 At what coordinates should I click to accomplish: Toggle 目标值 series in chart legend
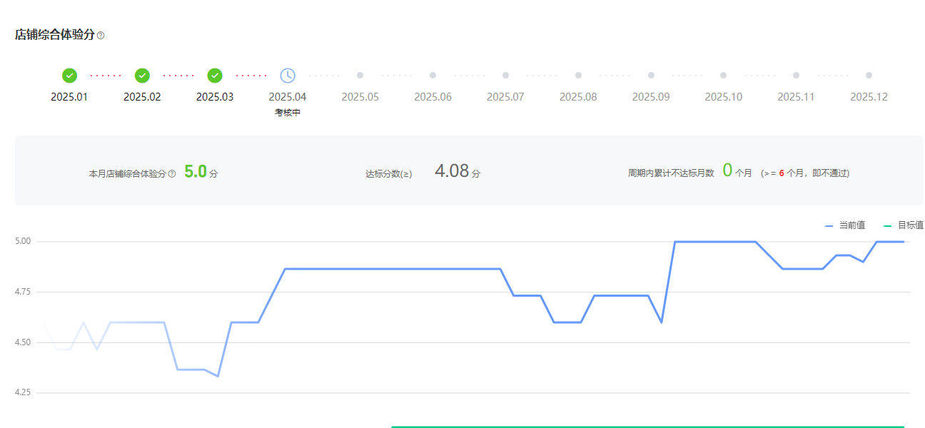tap(904, 225)
